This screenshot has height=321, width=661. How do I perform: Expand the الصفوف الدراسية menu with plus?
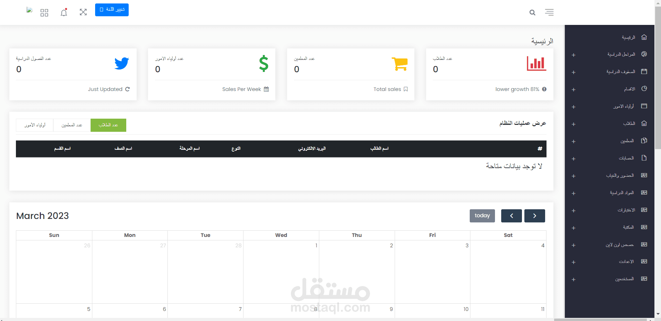click(x=573, y=72)
